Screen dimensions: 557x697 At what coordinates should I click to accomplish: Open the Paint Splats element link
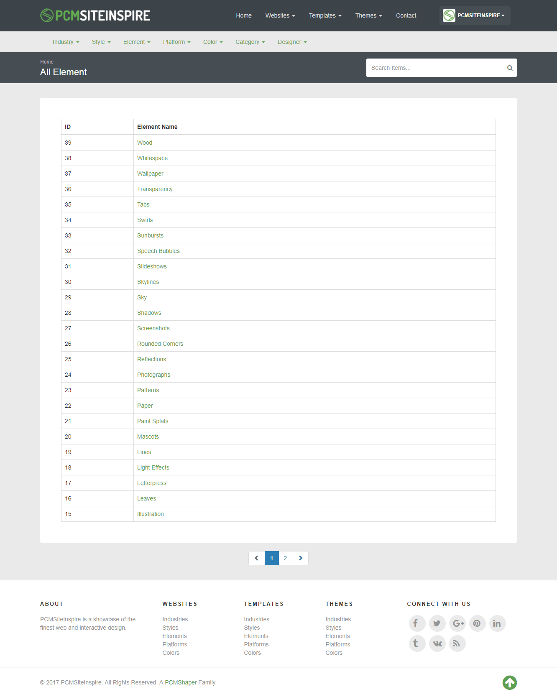click(x=153, y=421)
